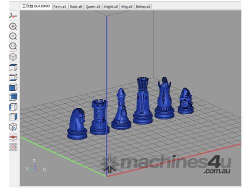The image size is (251, 188).
Task: Switch to the Bishop.stl tab
Action: [x=143, y=7]
